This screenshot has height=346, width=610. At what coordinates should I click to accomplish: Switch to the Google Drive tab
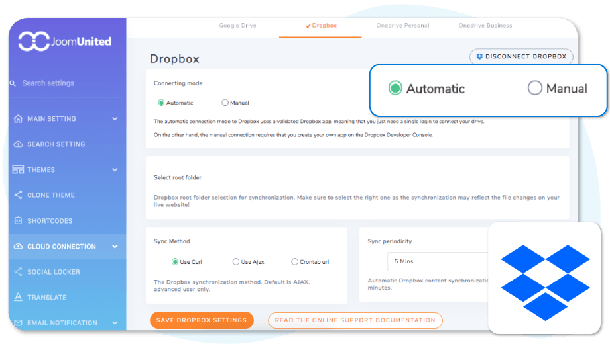237,26
